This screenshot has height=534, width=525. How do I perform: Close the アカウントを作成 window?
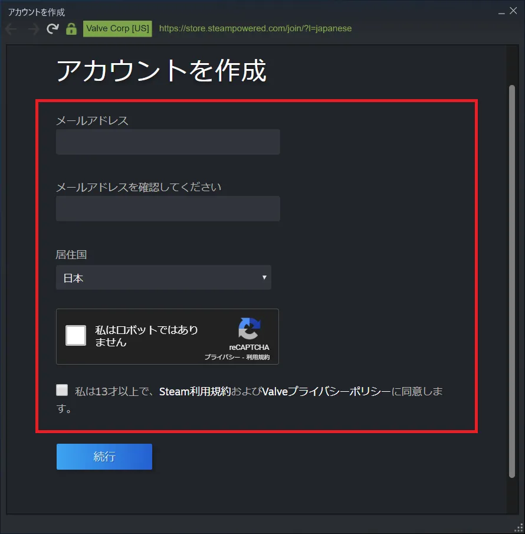[513, 11]
